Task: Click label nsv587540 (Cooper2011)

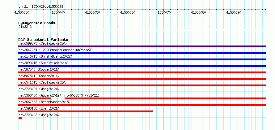Action: pyautogui.click(x=39, y=69)
